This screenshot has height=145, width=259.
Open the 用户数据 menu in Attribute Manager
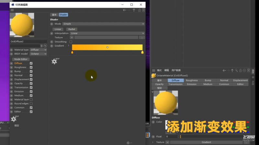pos(176,70)
